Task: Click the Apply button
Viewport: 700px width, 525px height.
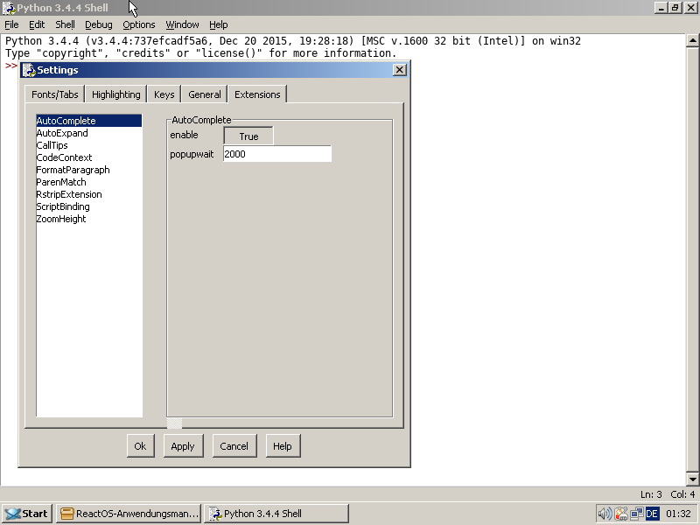Action: click(183, 446)
